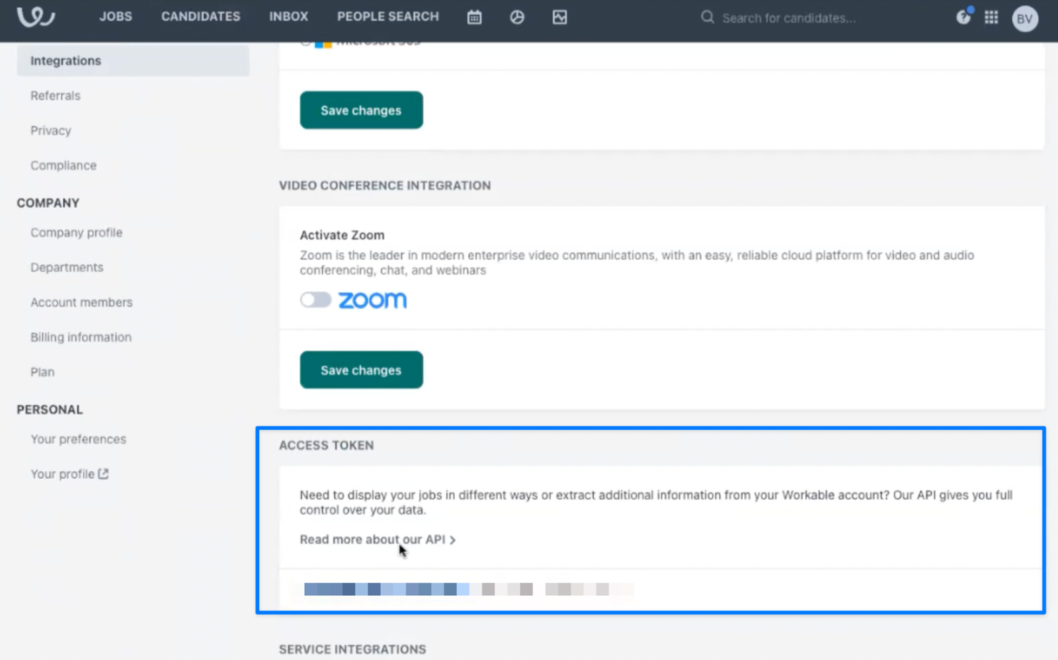Image resolution: width=1058 pixels, height=660 pixels.
Task: Open Plan settings
Action: (x=42, y=372)
